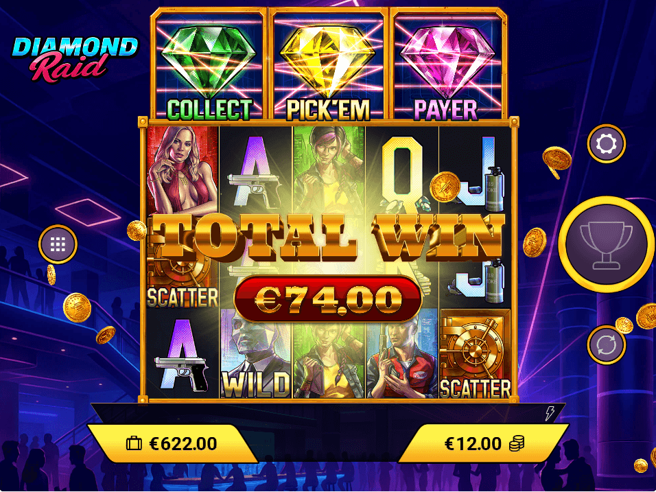Select the Wild masked man symbol
656x492 pixels.
(256, 353)
